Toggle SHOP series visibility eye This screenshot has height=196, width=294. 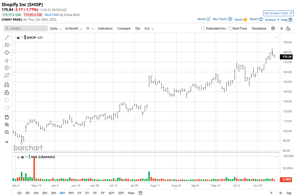(x=18, y=38)
